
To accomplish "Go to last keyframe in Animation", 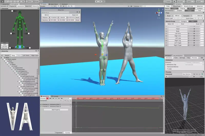I will [x=62, y=98].
